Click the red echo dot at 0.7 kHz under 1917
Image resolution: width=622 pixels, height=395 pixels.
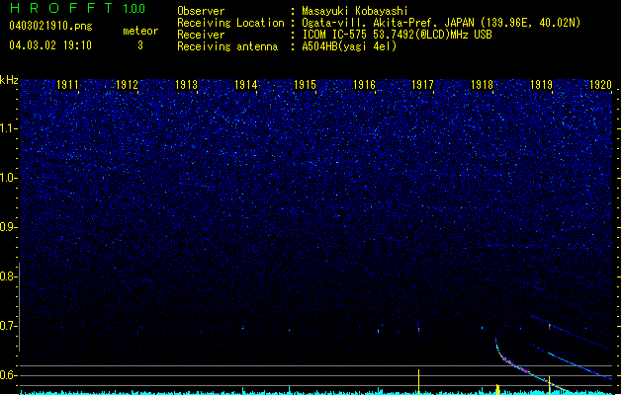point(418,329)
